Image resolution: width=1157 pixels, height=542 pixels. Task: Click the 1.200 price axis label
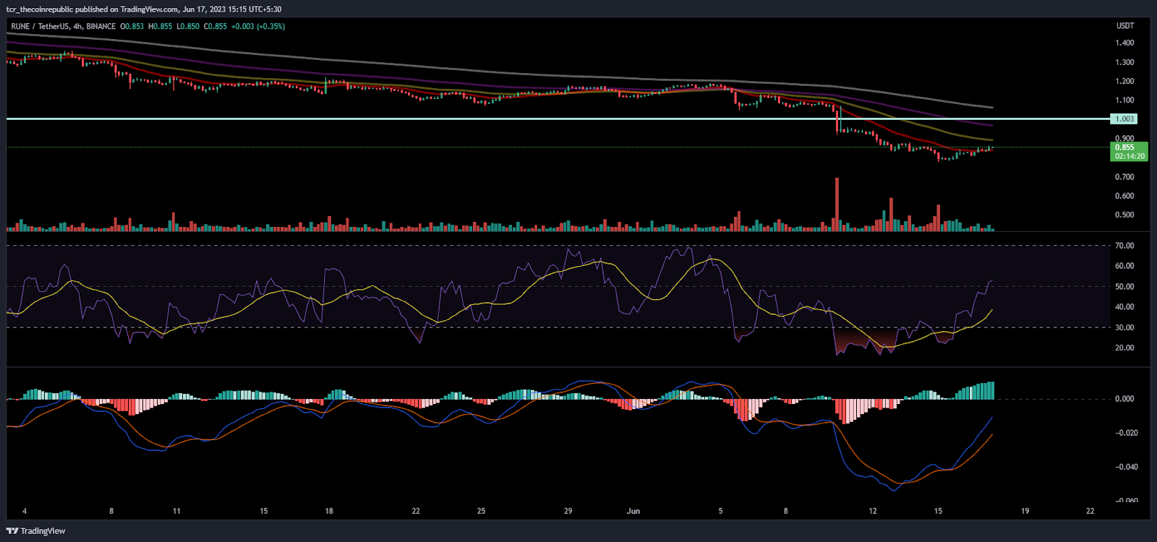tap(1124, 82)
